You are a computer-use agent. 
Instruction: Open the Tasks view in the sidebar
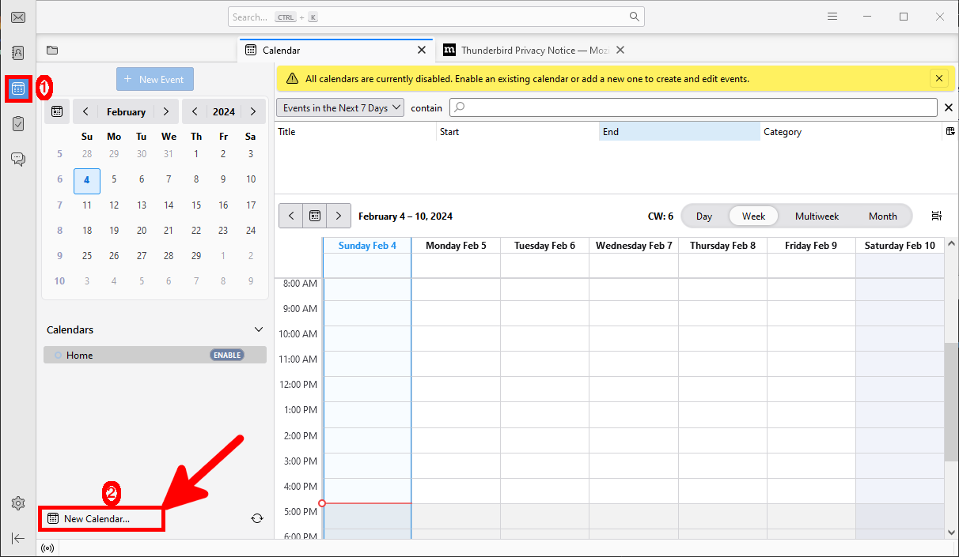pyautogui.click(x=17, y=123)
